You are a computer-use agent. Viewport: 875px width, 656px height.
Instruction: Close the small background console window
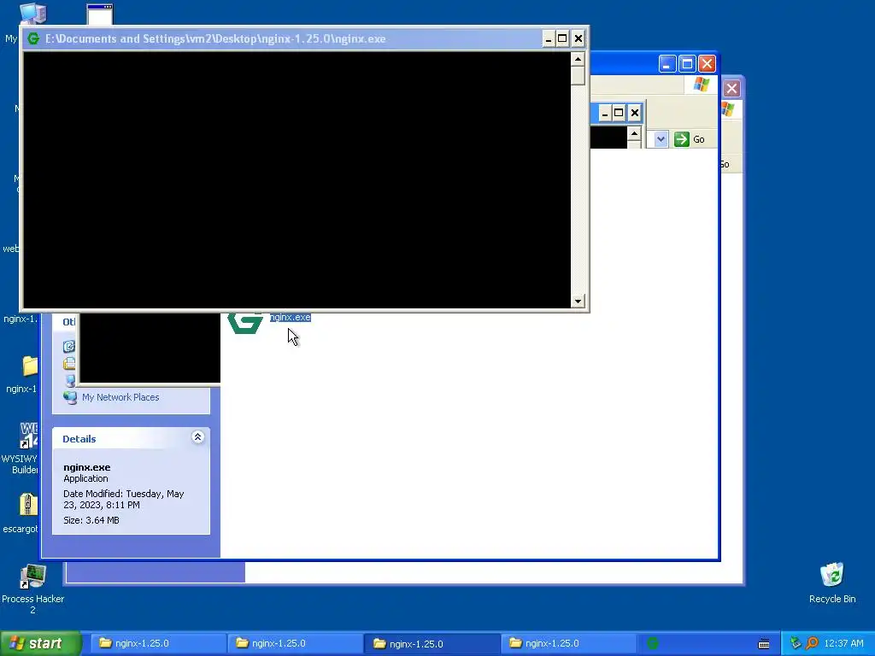tap(635, 114)
